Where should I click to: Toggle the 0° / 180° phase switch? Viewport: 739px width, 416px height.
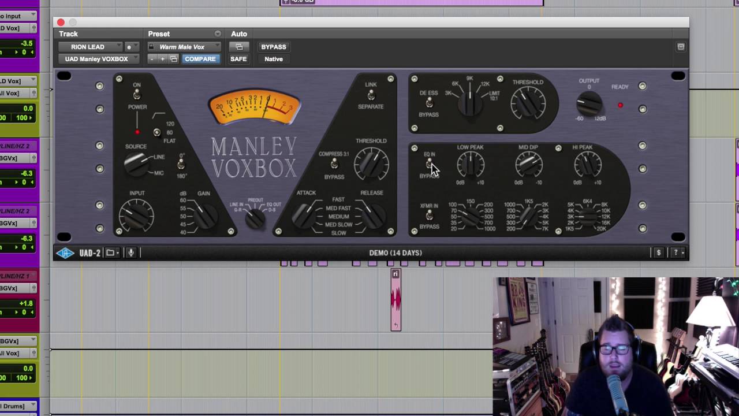click(181, 165)
